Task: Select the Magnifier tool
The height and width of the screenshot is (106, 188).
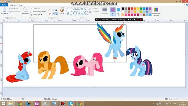Action: coord(56,14)
